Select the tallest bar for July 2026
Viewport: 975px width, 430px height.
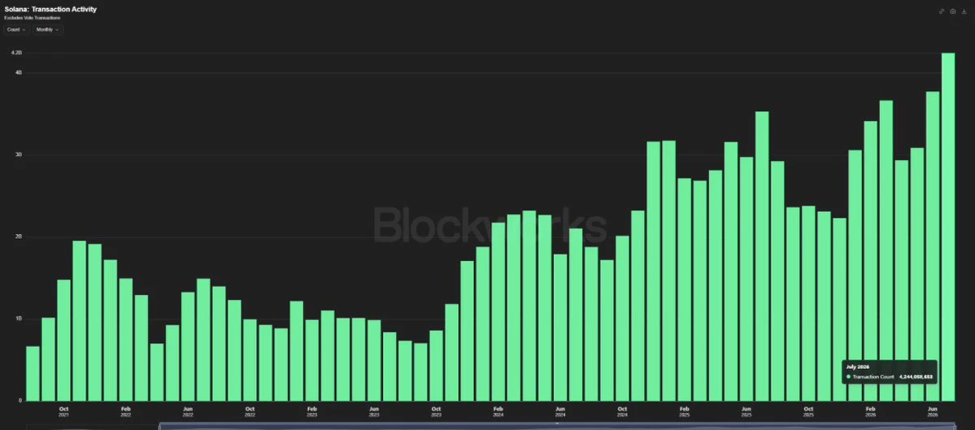click(x=947, y=227)
